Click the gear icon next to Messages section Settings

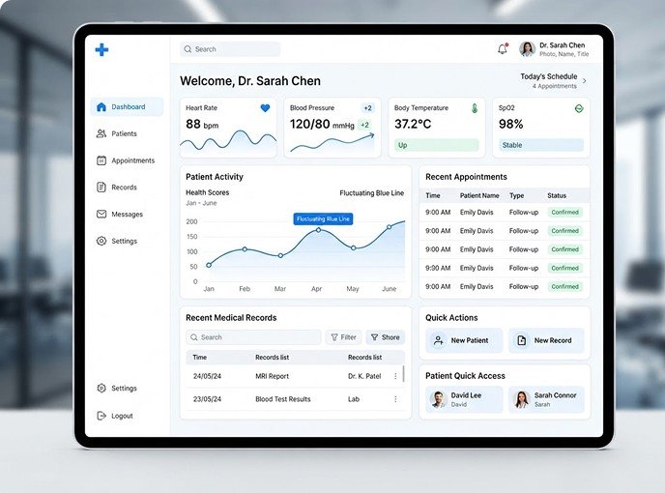[x=101, y=241]
